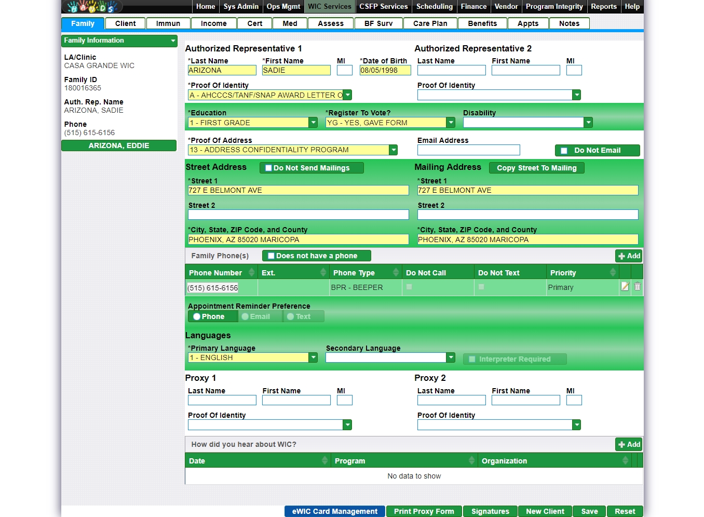Sort the table by Phone Number column
The image size is (704, 517).
[251, 273]
